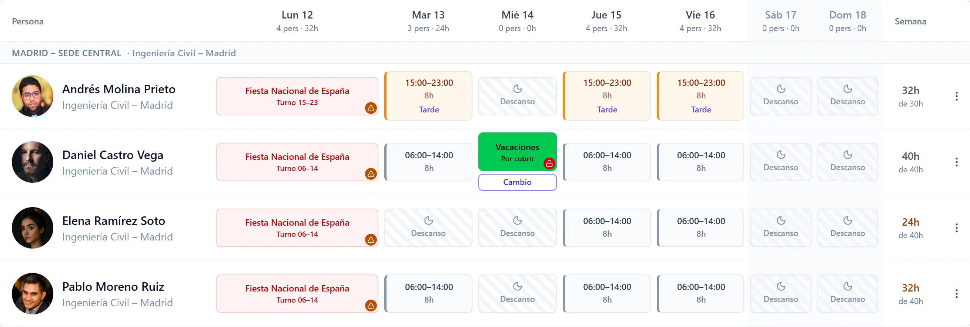This screenshot has height=327, width=970.
Task: Open Andrés's Tuesday 15:00–23:00 Tarde shift
Action: pyautogui.click(x=428, y=96)
